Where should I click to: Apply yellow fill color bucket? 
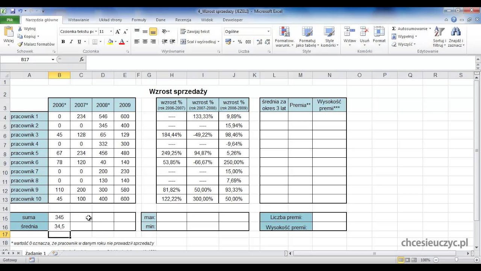(110, 42)
